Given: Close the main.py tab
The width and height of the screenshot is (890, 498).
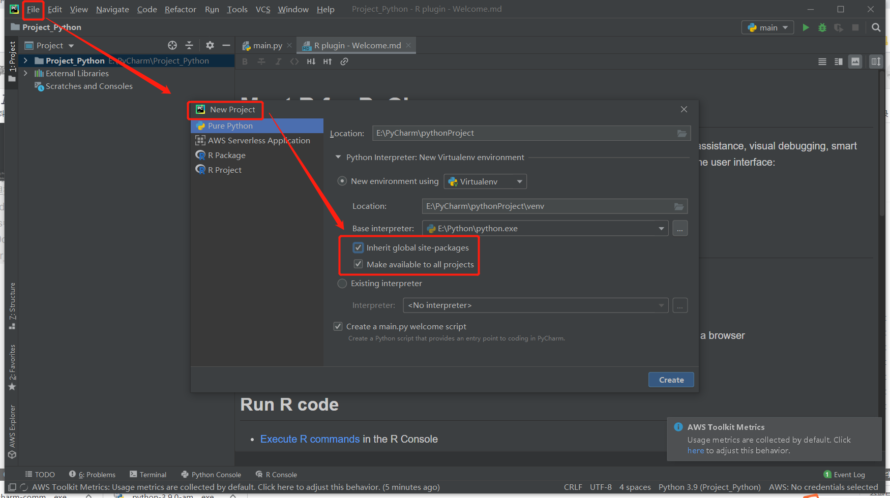Looking at the screenshot, I should [289, 45].
